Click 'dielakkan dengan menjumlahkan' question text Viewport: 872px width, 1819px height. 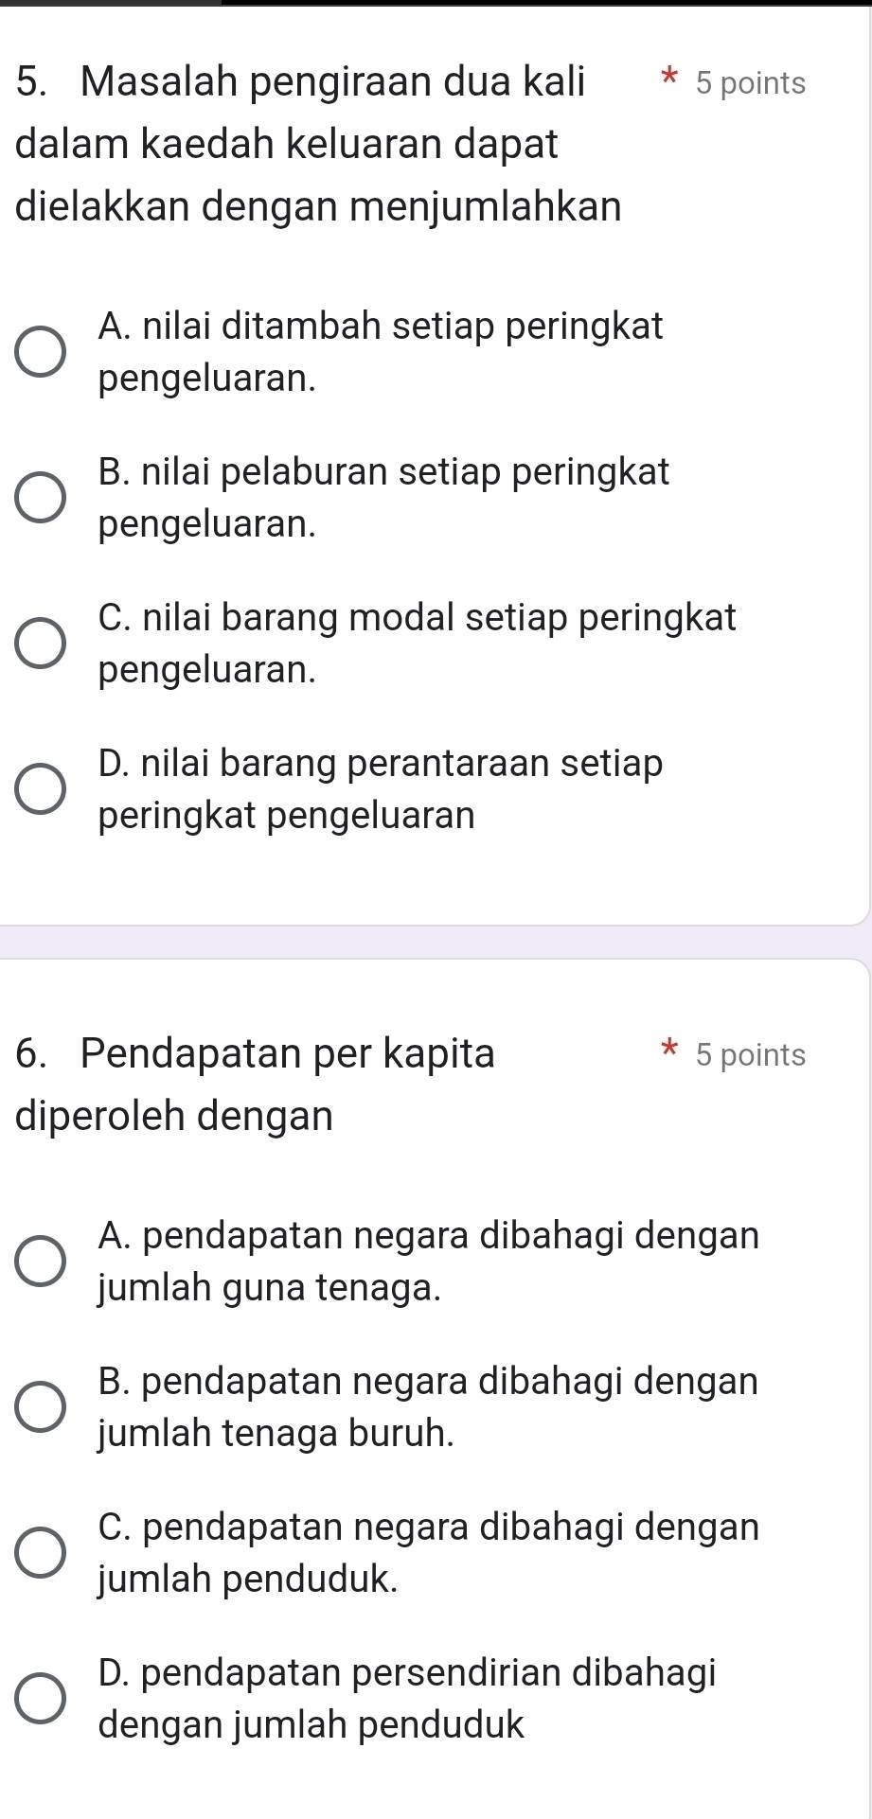point(319,208)
